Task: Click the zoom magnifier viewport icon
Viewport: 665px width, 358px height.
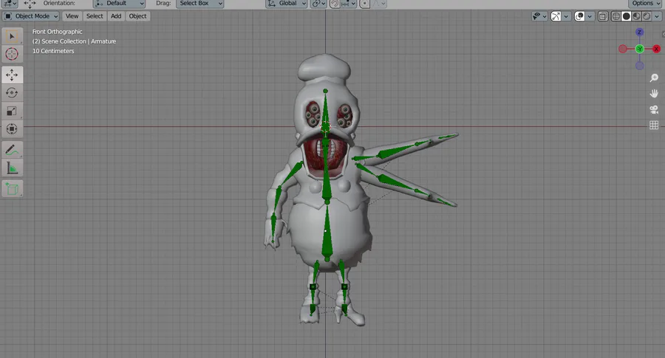Action: [654, 78]
